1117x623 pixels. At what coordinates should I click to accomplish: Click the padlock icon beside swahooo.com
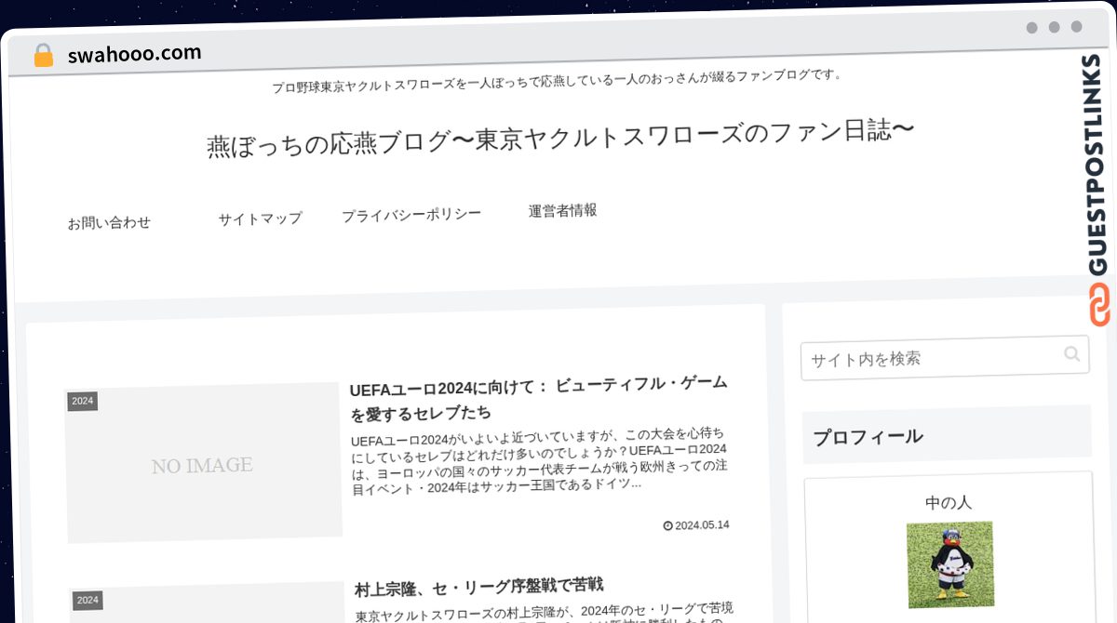[43, 55]
